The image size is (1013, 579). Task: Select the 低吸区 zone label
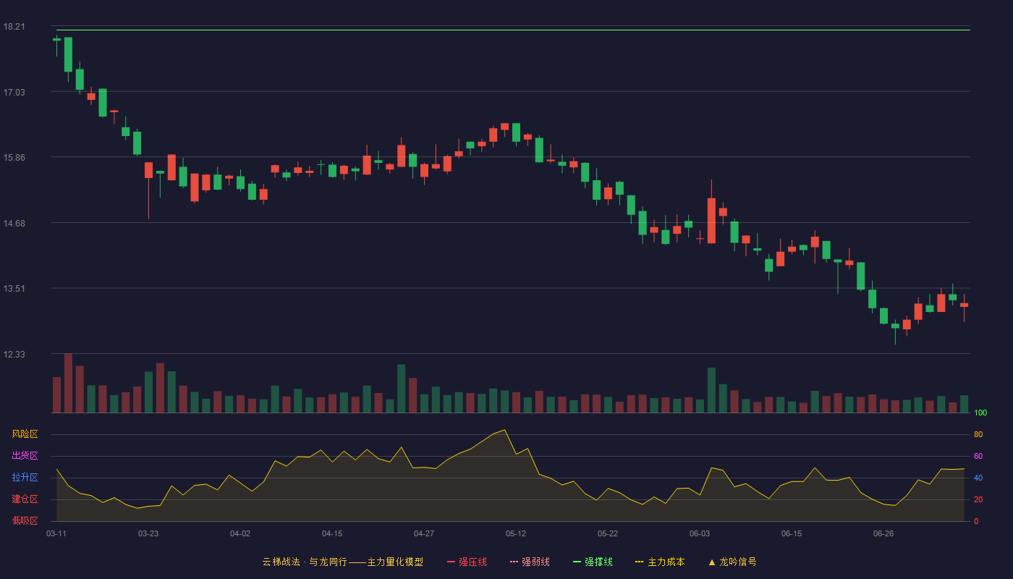25,521
